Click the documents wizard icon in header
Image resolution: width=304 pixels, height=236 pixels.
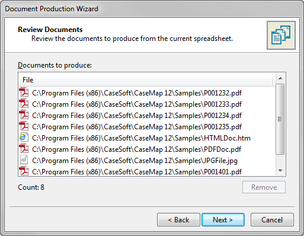point(281,35)
